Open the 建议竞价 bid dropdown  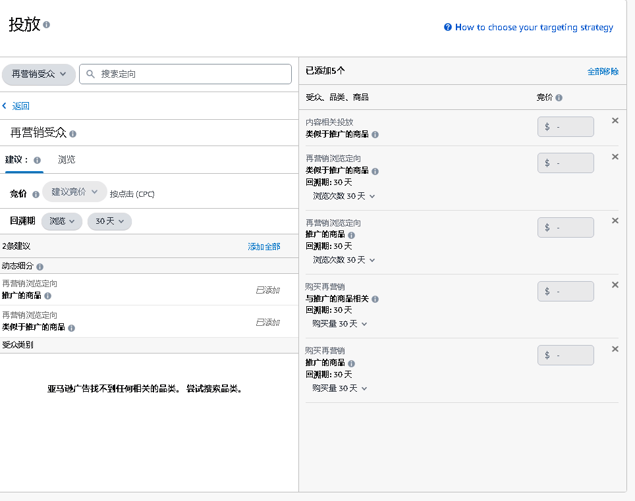pos(76,191)
